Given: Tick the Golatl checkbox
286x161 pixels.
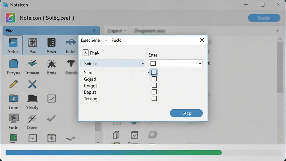Looking at the screenshot, I should pos(154,79).
